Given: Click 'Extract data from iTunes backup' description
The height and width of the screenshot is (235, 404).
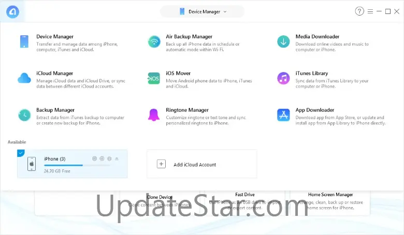Looking at the screenshot, I should tap(80, 120).
